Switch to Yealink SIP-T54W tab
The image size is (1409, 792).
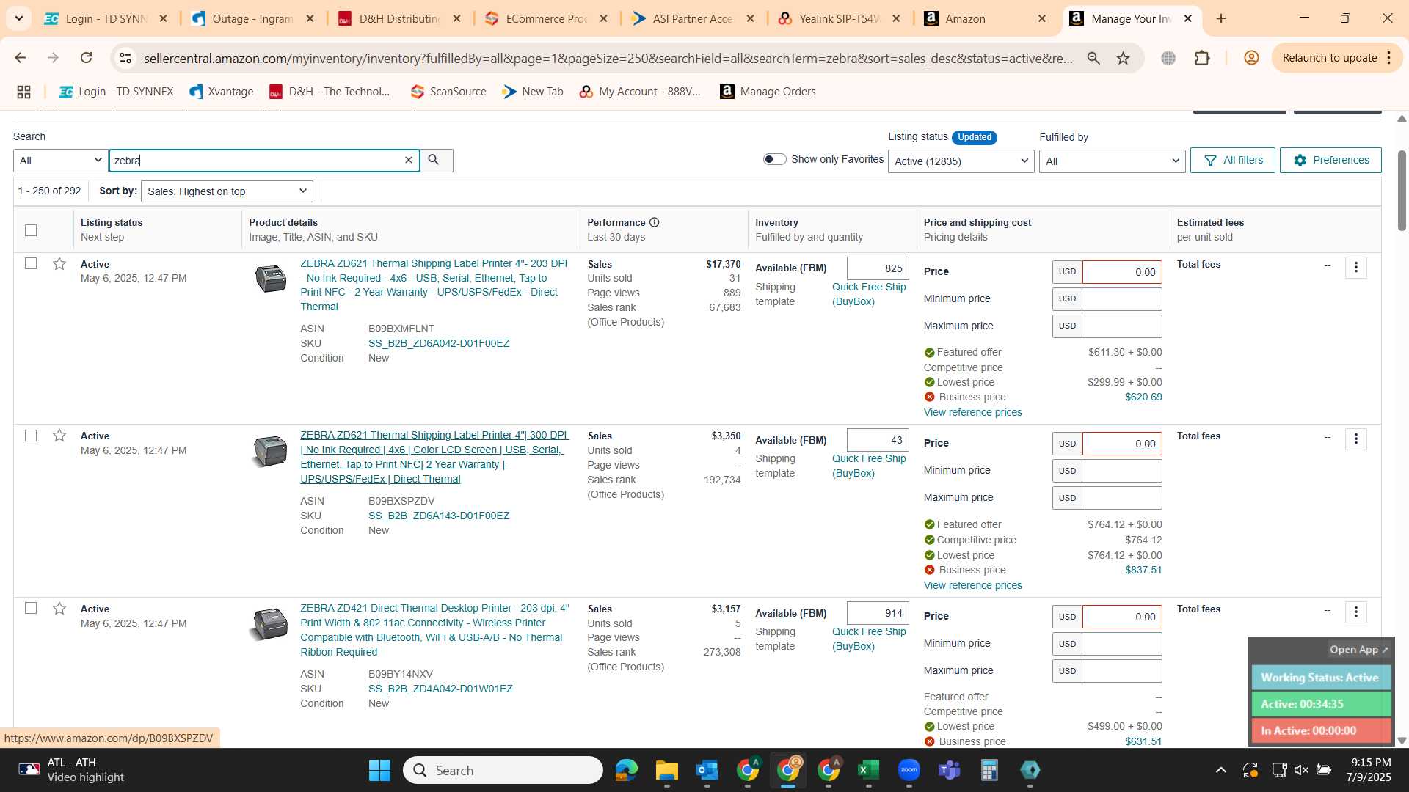pos(840,19)
